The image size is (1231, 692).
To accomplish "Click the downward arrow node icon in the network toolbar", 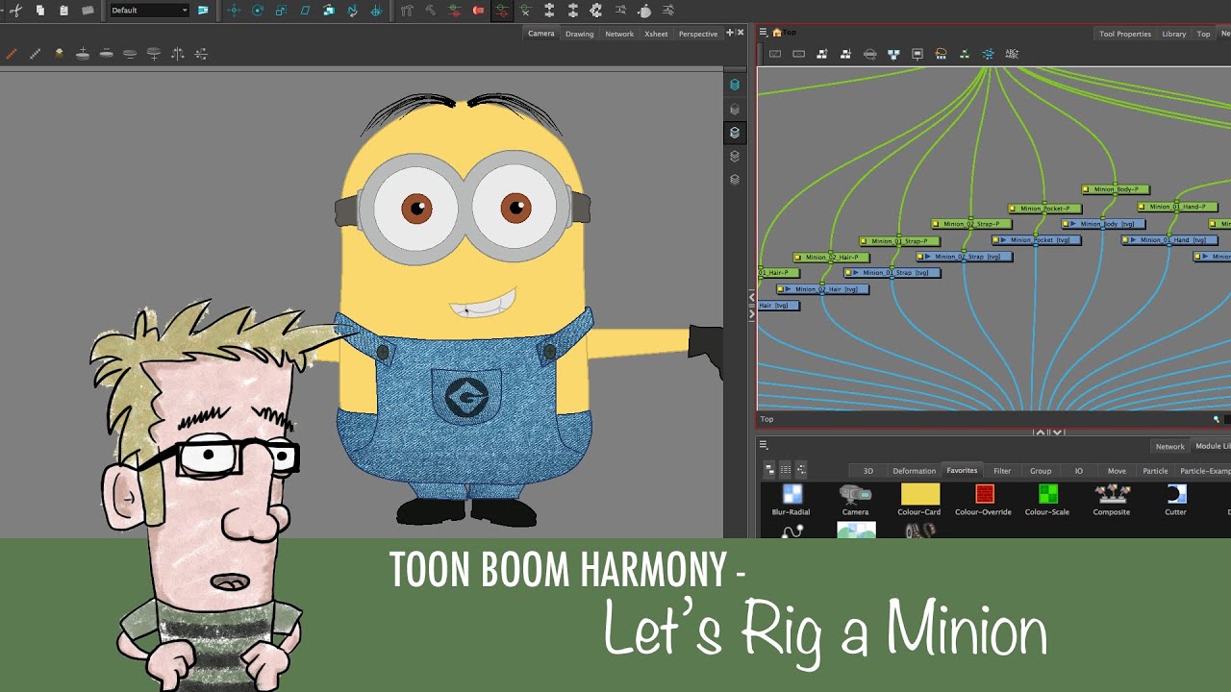I will pos(846,55).
